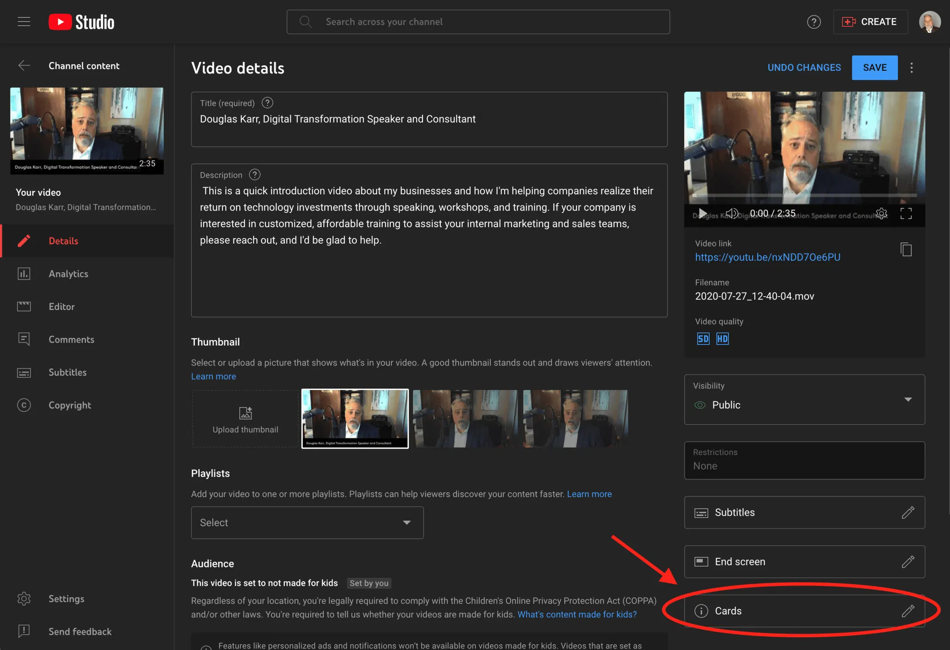950x650 pixels.
Task: Copy the video link with copy icon
Action: [906, 249]
